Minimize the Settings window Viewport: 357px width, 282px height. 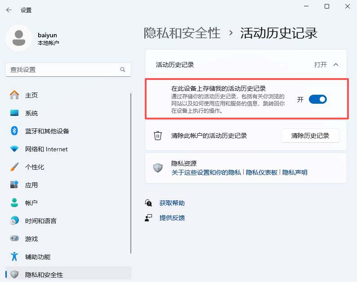(306, 6)
